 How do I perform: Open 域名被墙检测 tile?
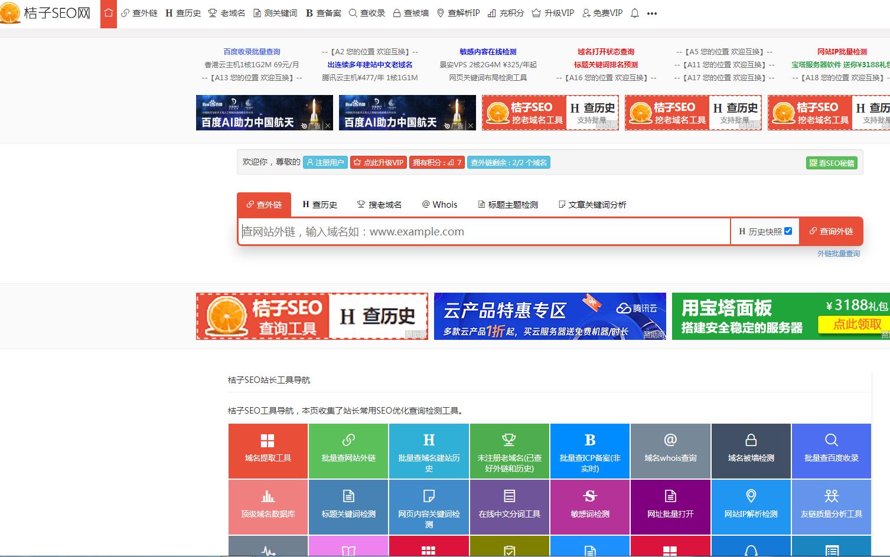751,451
